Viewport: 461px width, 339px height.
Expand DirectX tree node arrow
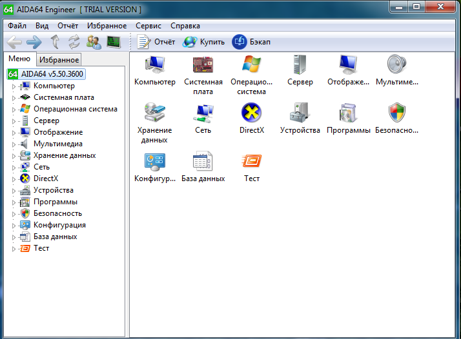point(14,179)
